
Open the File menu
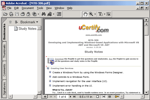[9, 8]
